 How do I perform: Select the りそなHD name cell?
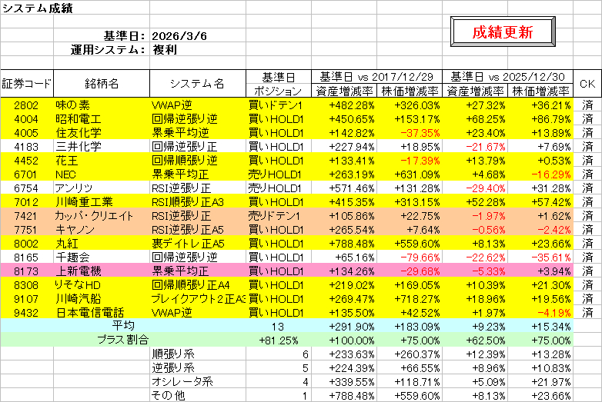(x=102, y=284)
